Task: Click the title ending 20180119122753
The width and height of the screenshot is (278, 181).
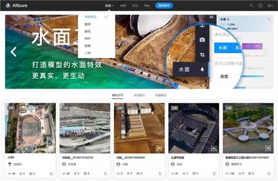Action: pyautogui.click(x=77, y=158)
